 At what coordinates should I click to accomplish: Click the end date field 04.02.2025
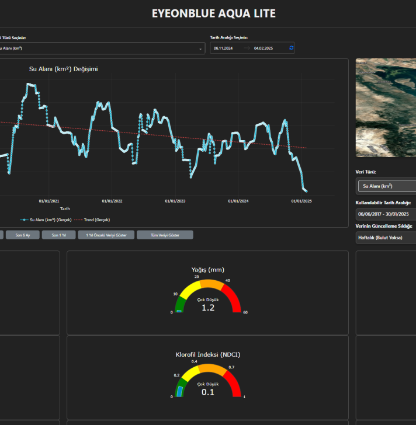click(264, 48)
